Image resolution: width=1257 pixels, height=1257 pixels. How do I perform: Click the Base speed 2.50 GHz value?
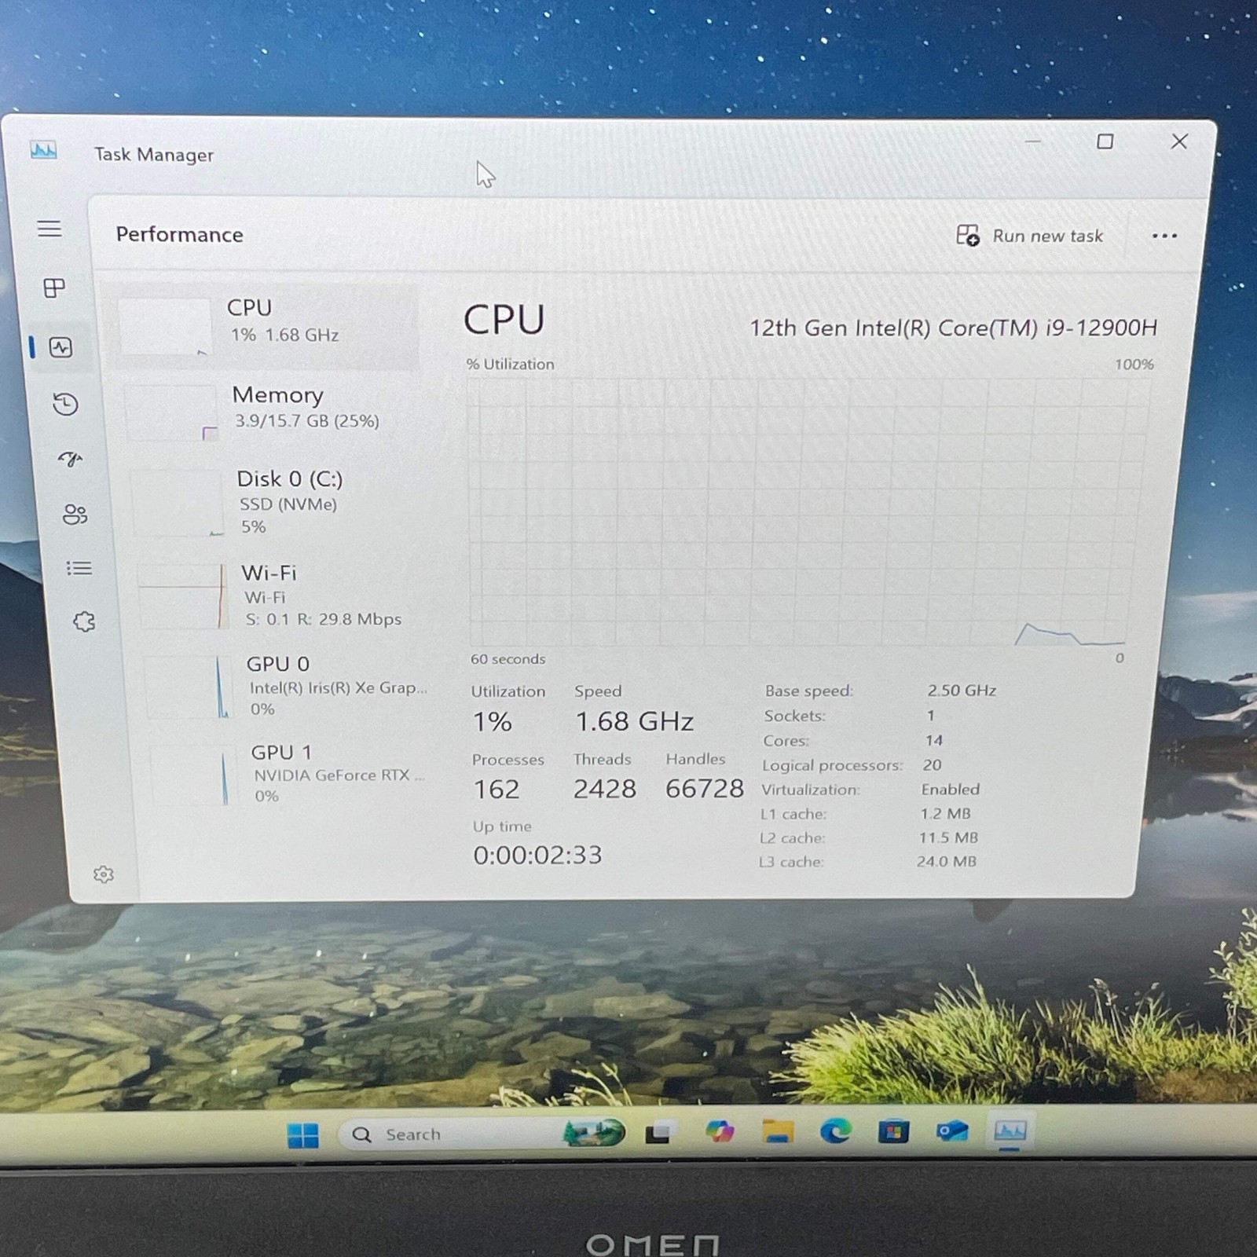point(962,691)
